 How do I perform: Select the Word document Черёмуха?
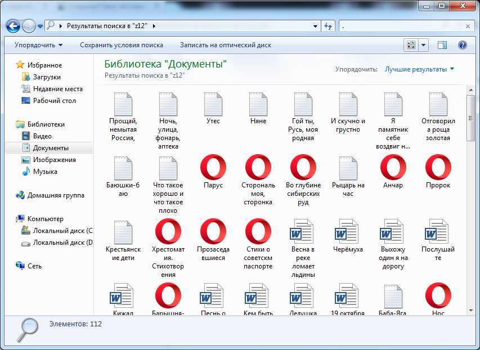pos(348,236)
